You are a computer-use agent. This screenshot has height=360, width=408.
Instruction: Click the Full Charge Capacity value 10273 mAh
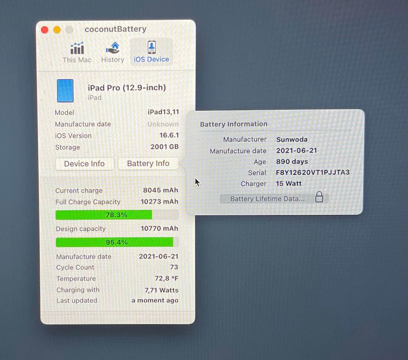click(159, 202)
